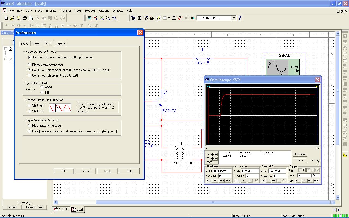Open the Simulate menu
Viewport: 349px width, 218px height.
click(51, 11)
